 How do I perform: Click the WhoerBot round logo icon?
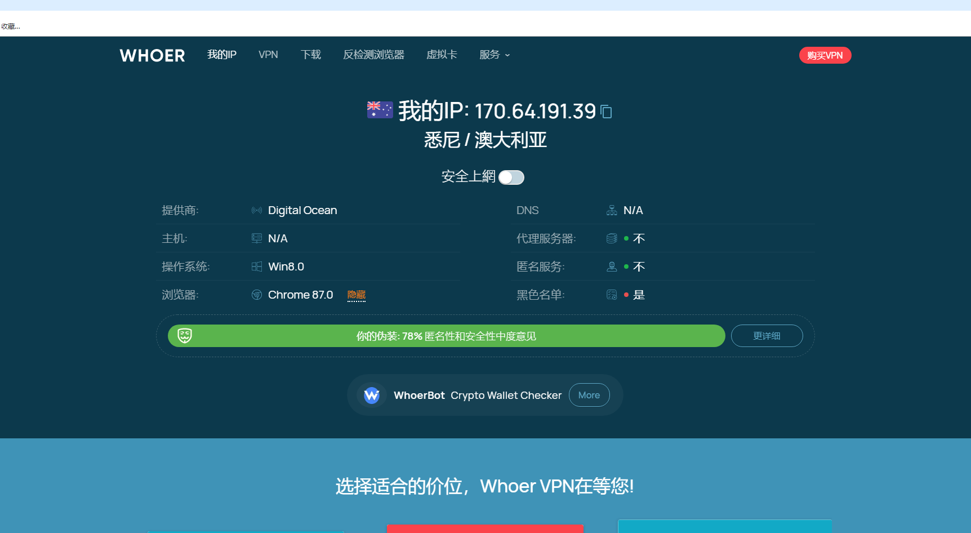[x=372, y=395]
